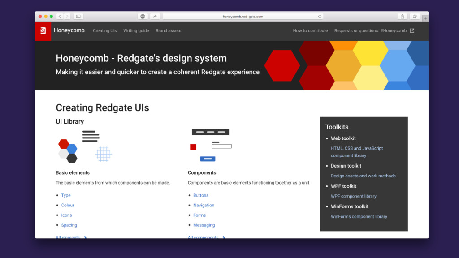Click the Web toolkit heading
This screenshot has width=459, height=258.
tap(343, 138)
